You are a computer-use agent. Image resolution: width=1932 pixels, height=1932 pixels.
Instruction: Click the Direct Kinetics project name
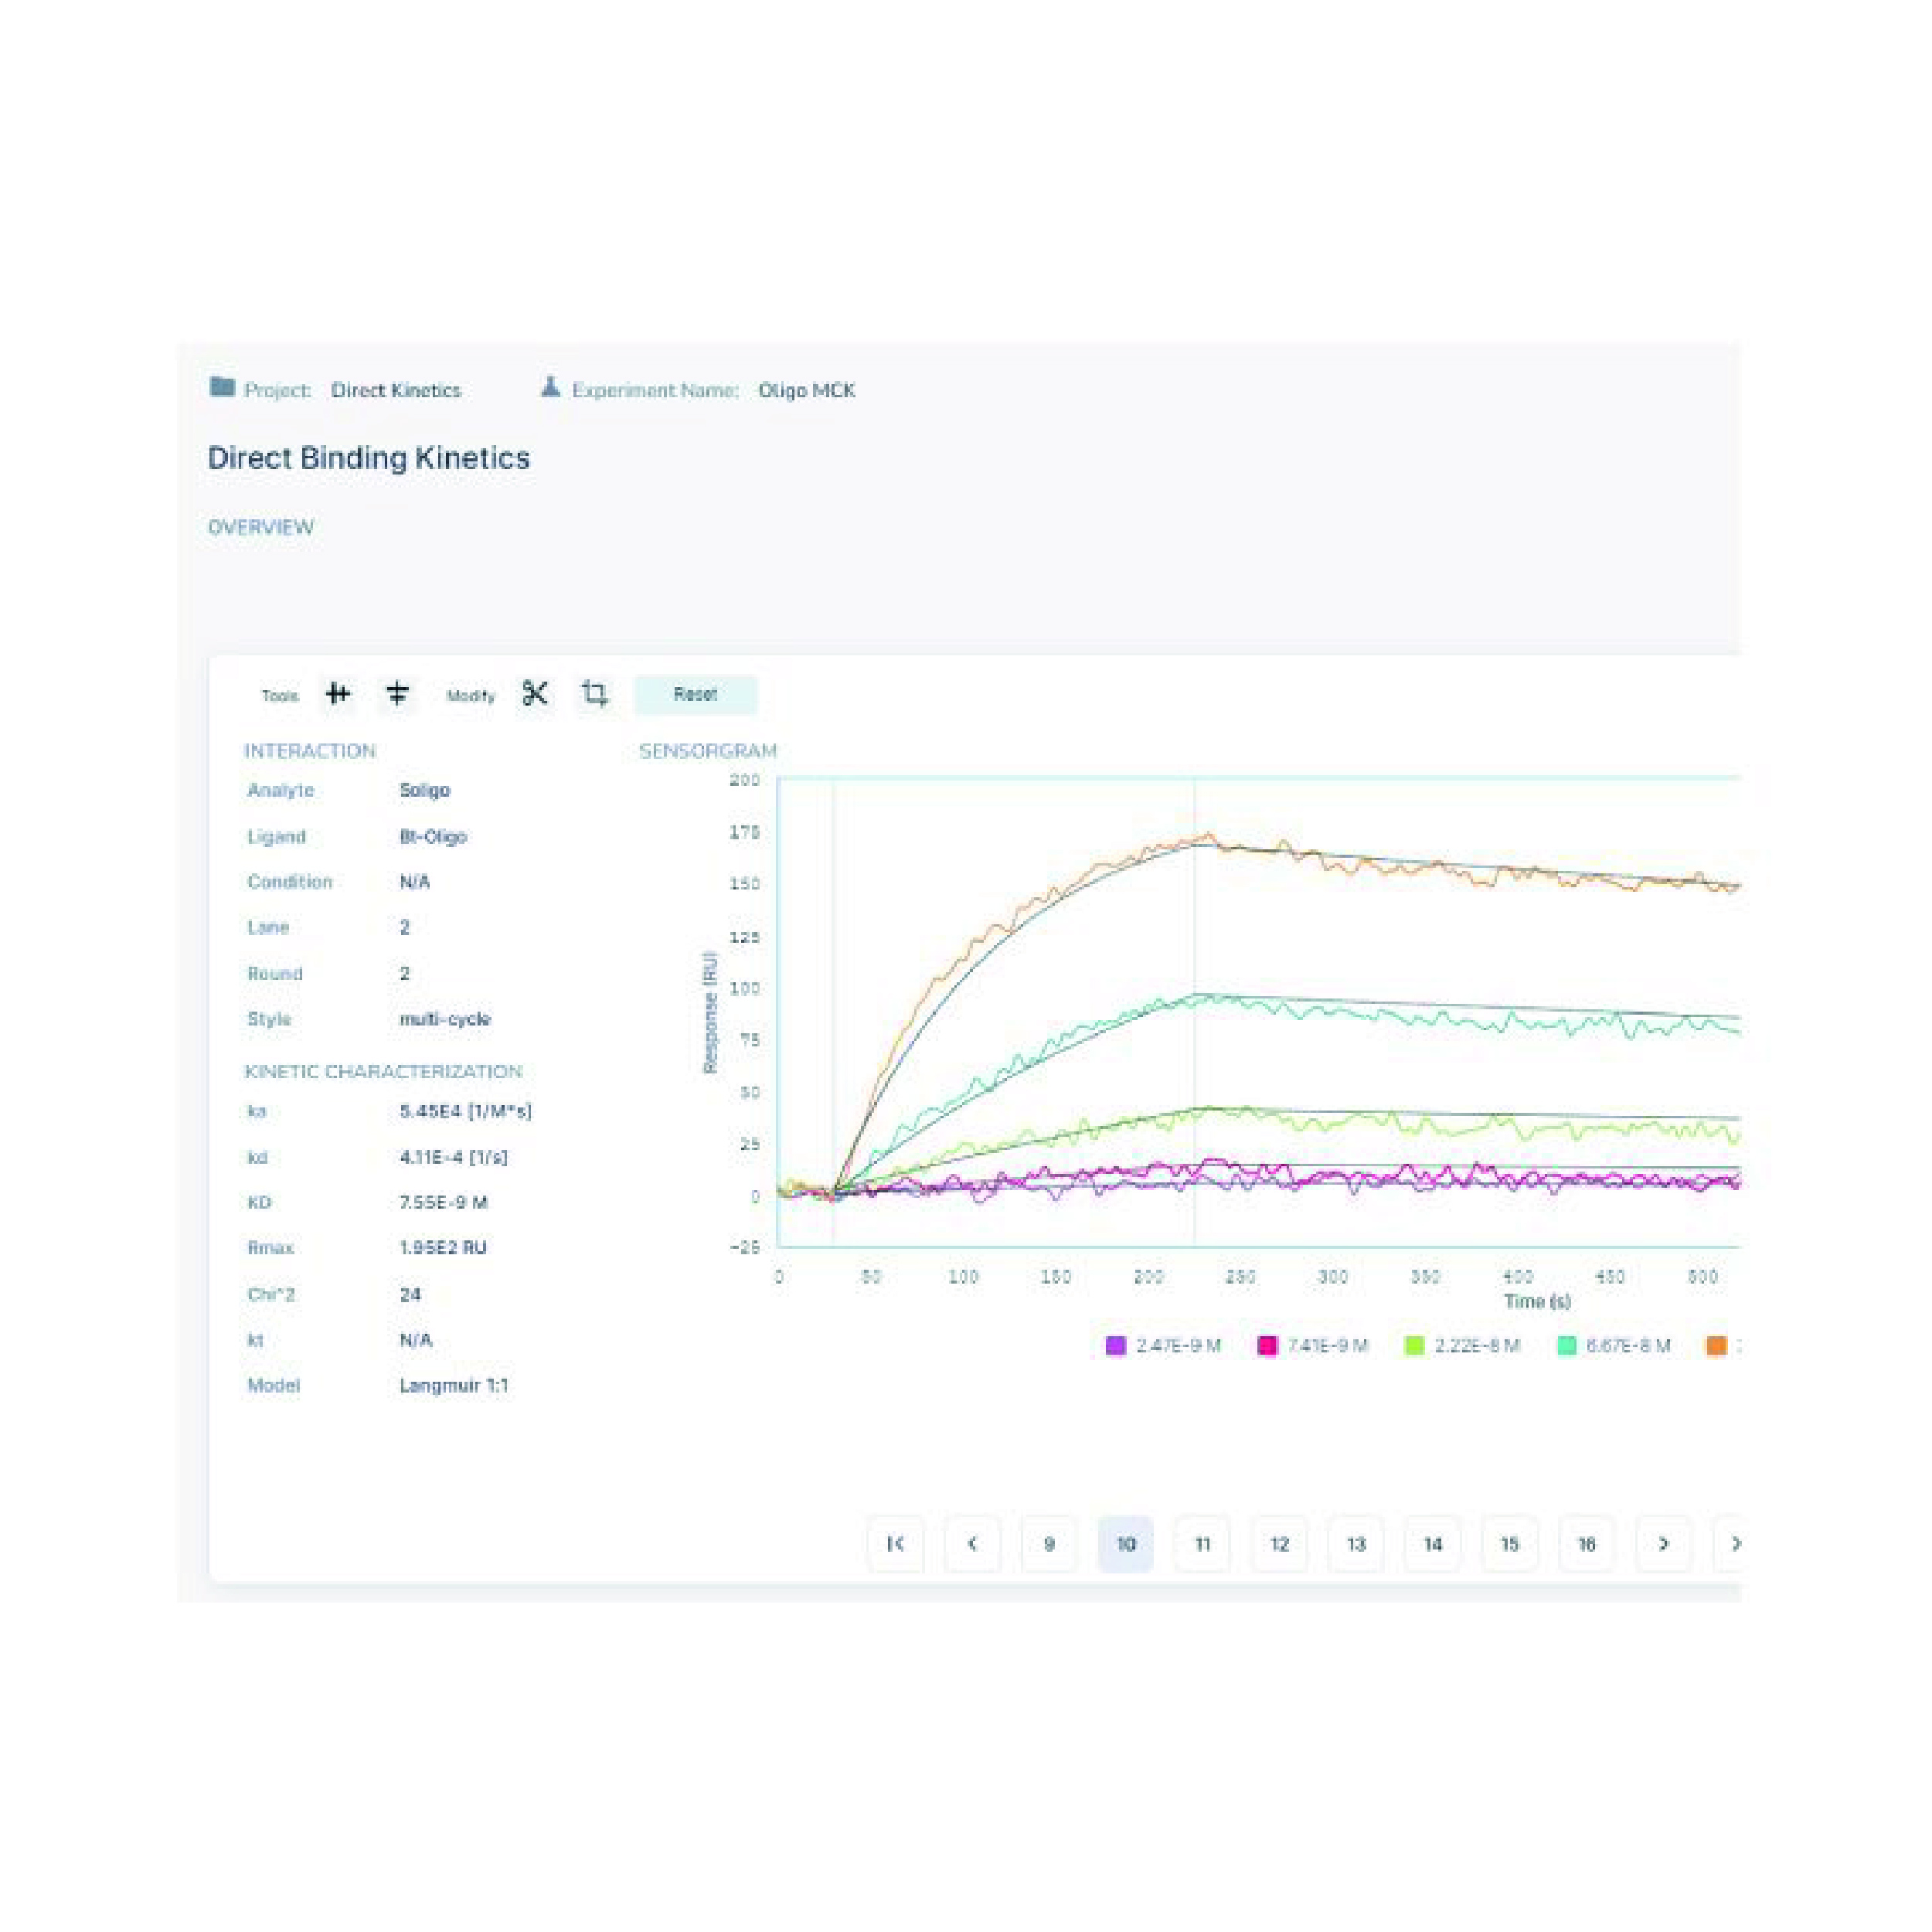(x=396, y=390)
